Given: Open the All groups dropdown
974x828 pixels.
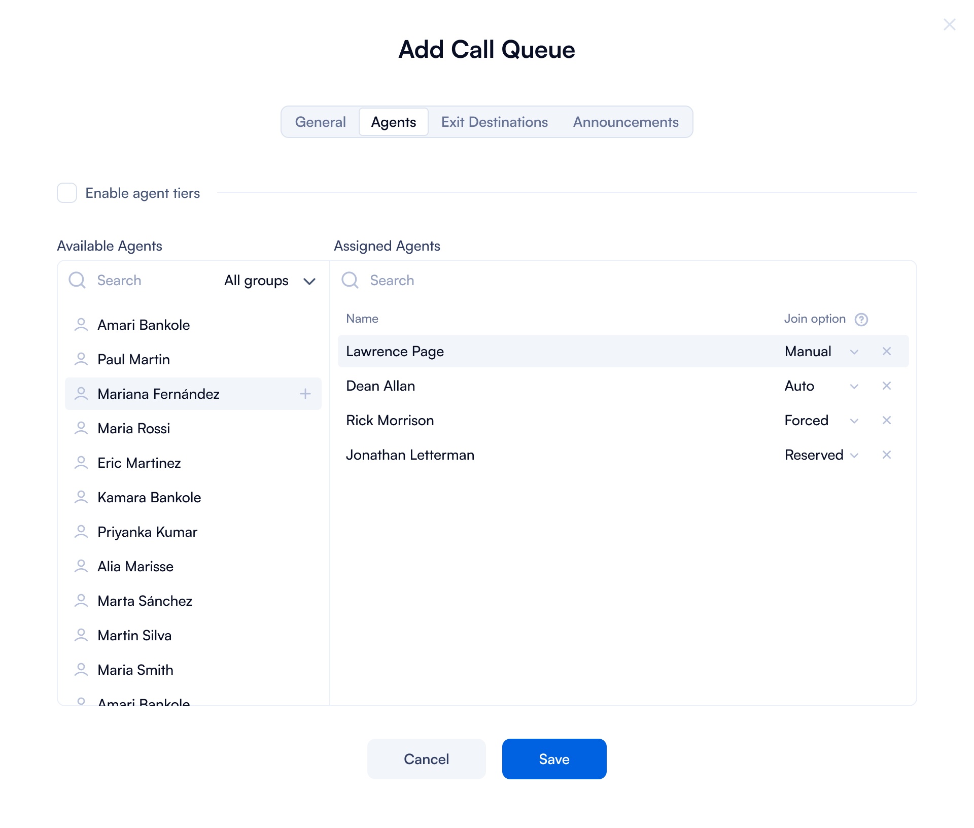Looking at the screenshot, I should [x=270, y=281].
